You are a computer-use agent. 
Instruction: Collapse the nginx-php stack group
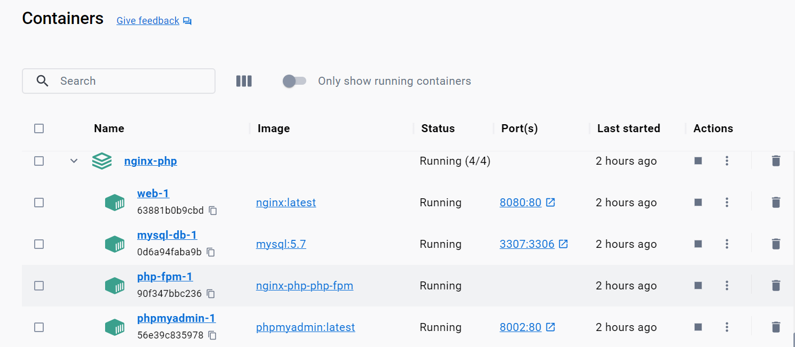[x=74, y=161]
